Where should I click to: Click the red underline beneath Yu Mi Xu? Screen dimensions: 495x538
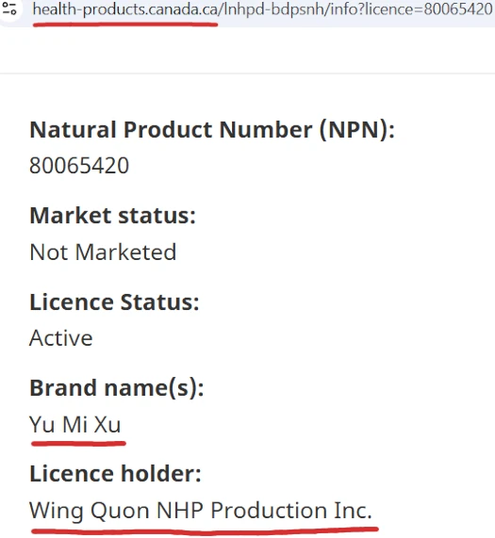click(78, 444)
